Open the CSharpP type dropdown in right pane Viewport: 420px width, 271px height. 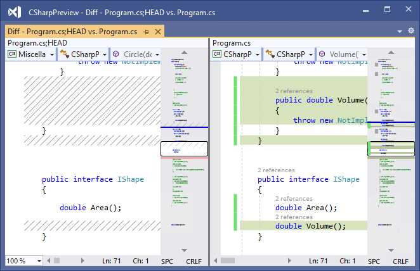pos(289,54)
